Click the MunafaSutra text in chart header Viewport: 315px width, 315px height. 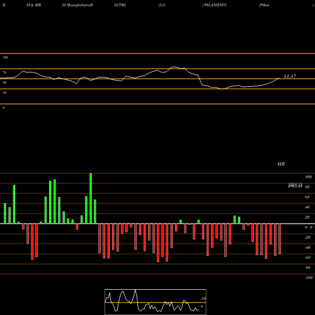click(x=79, y=5)
